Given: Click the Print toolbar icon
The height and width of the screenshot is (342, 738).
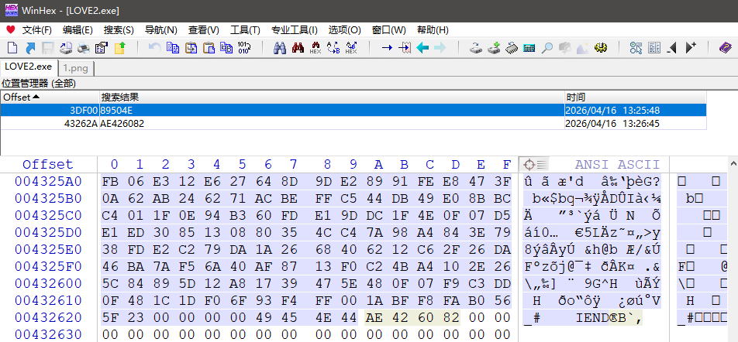Looking at the screenshot, I should pos(84,48).
